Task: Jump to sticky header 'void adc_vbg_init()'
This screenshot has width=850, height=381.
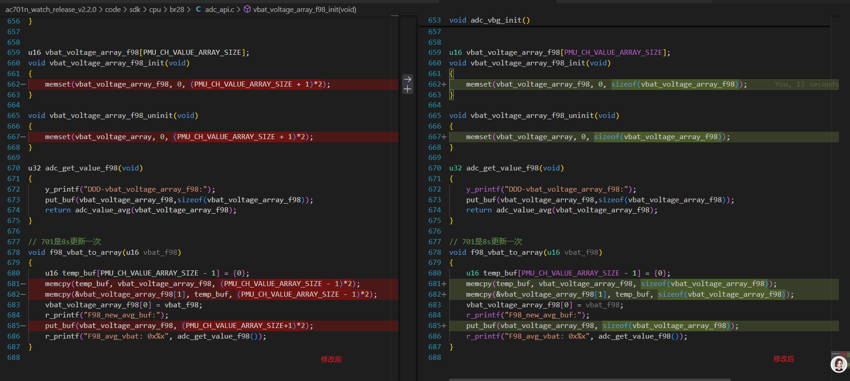Action: click(x=489, y=20)
